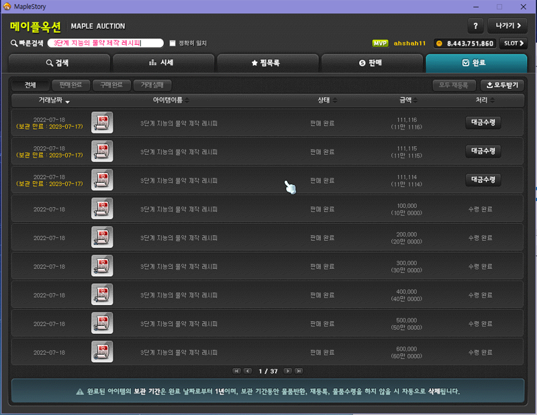Go to the first page arrow
The width and height of the screenshot is (537, 415).
tap(237, 371)
